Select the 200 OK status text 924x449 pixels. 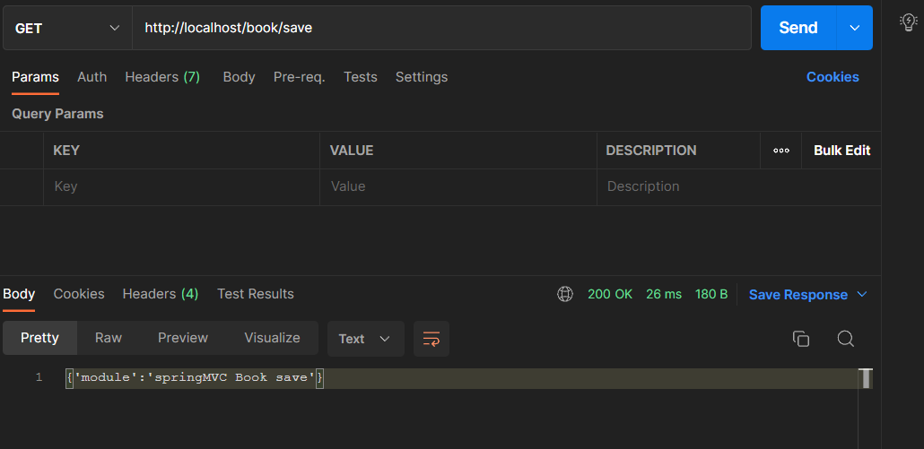tap(610, 294)
